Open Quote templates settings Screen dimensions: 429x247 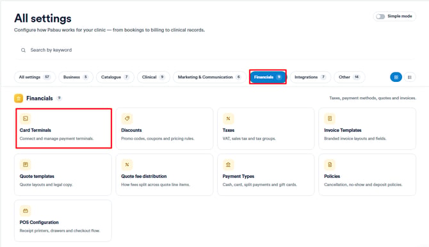pos(63,175)
